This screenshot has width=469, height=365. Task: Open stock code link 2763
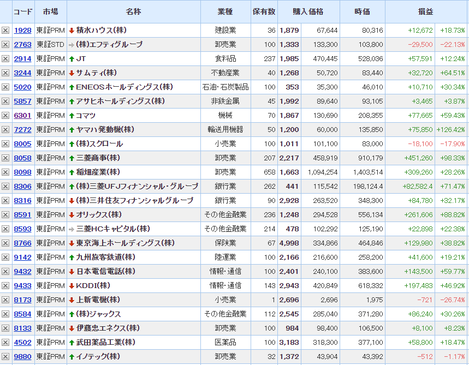click(22, 45)
